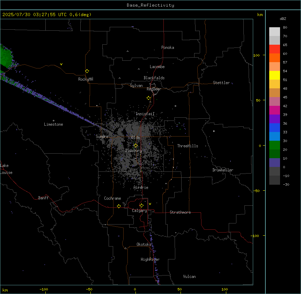Select the green 20-30 dBZ legend swatch
This screenshot has height=294, width=301.
(274, 145)
